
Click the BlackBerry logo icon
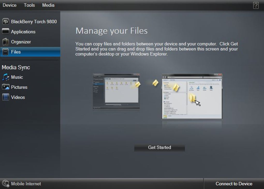(x=5, y=21)
